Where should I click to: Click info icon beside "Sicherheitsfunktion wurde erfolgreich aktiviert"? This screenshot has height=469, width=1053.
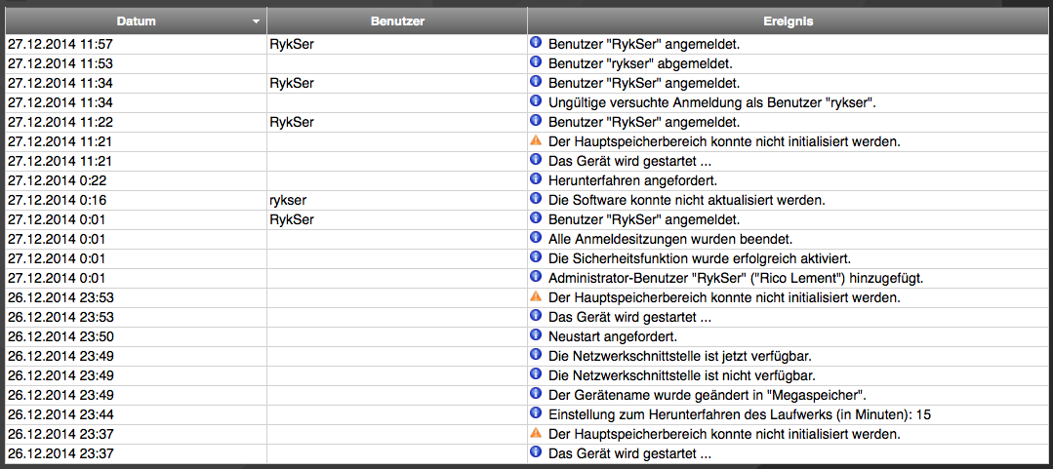coord(535,257)
